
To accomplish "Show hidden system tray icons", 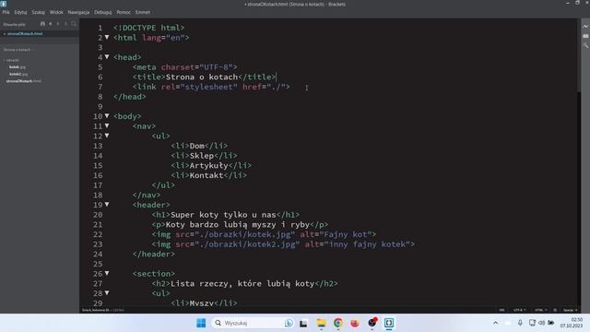I will point(496,323).
